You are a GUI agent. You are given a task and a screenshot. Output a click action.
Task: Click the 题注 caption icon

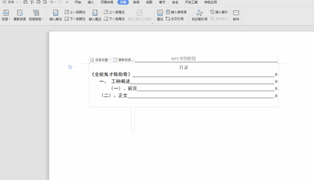[x=160, y=16]
